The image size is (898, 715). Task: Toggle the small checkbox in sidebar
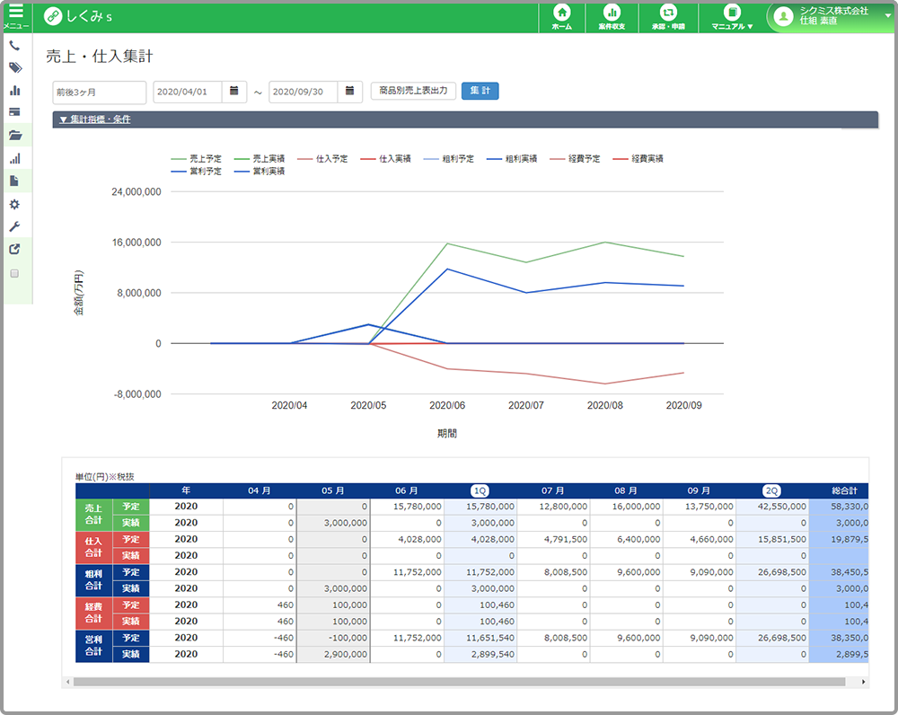click(x=15, y=274)
